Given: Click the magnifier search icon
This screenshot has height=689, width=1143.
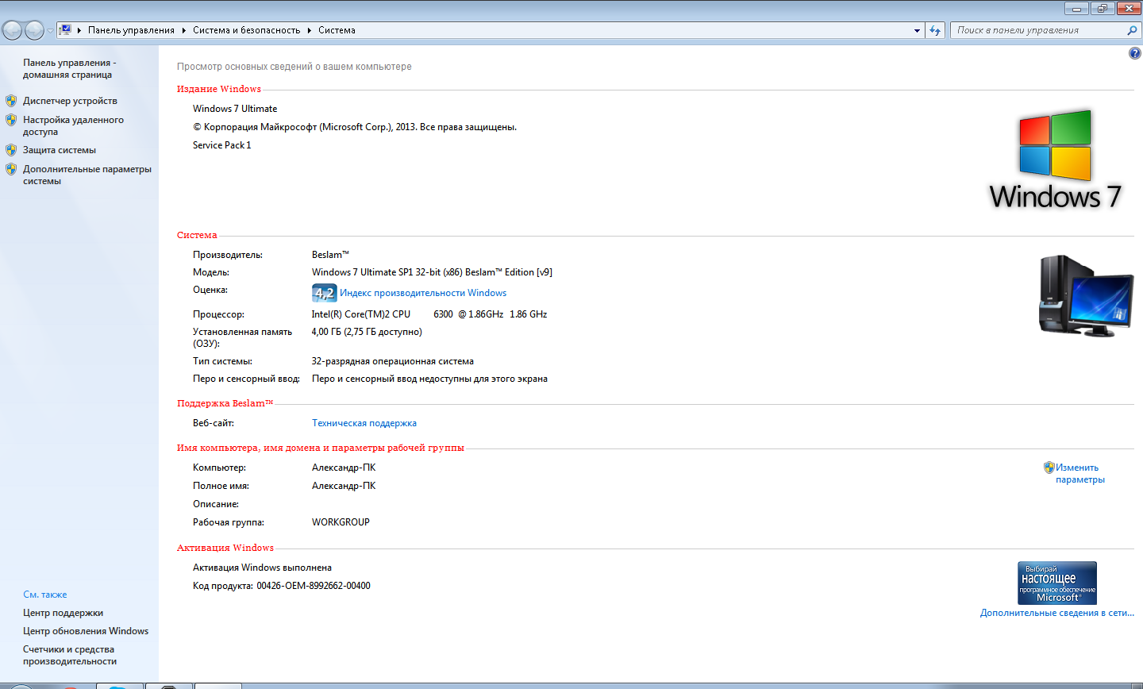Looking at the screenshot, I should 1133,30.
